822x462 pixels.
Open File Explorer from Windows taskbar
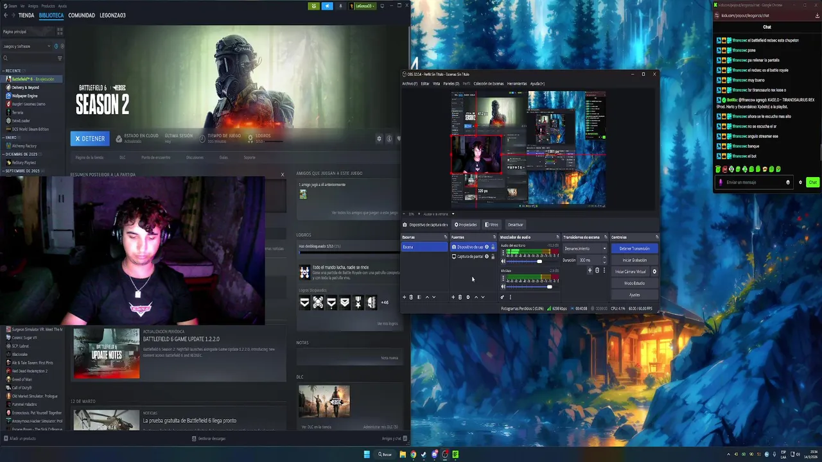(403, 454)
